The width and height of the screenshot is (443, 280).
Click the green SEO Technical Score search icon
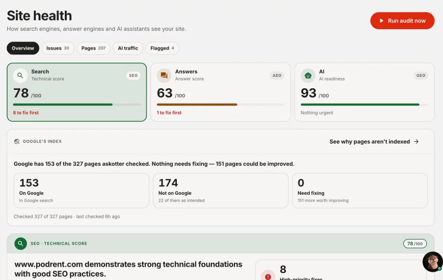tap(20, 243)
